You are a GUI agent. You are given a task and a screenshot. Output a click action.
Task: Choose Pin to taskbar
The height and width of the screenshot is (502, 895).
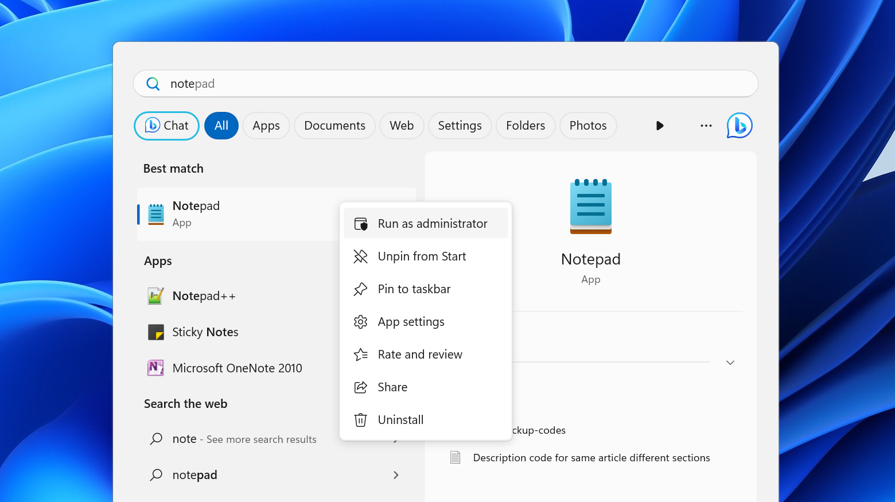click(414, 289)
